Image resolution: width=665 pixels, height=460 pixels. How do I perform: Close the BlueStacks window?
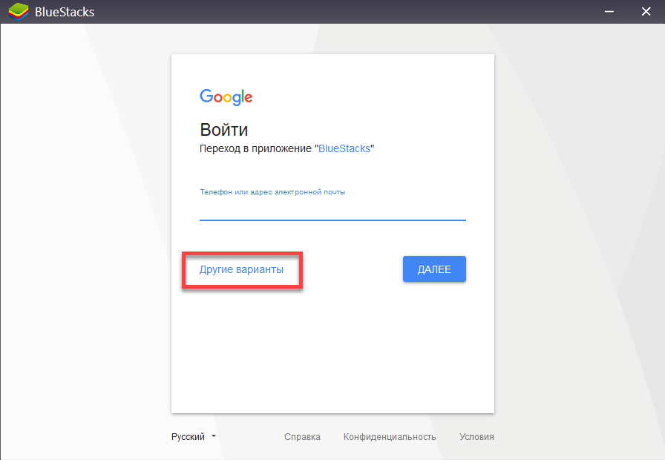646,11
